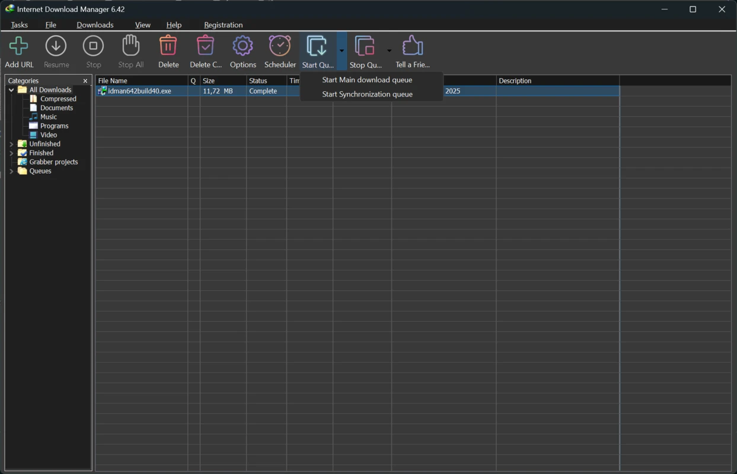Select the Video category
This screenshot has height=474, width=737.
pyautogui.click(x=49, y=135)
